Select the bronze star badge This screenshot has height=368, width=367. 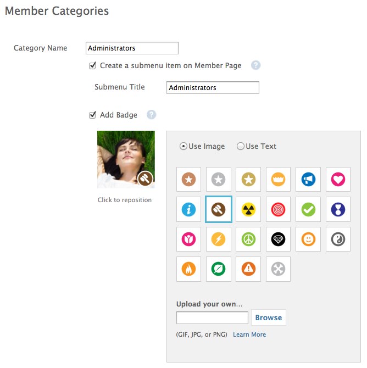pyautogui.click(x=188, y=179)
